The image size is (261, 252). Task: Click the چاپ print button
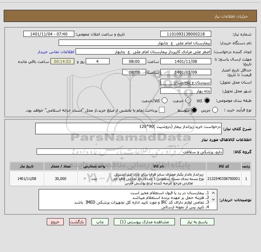coord(100,222)
